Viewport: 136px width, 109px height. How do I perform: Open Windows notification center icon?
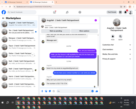click(132, 102)
